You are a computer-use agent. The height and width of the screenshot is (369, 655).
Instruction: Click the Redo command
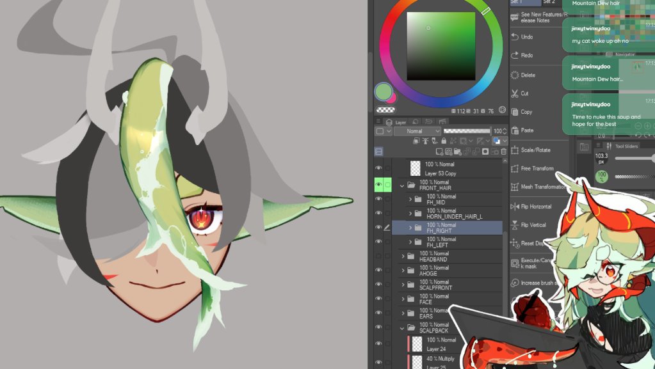[522, 55]
